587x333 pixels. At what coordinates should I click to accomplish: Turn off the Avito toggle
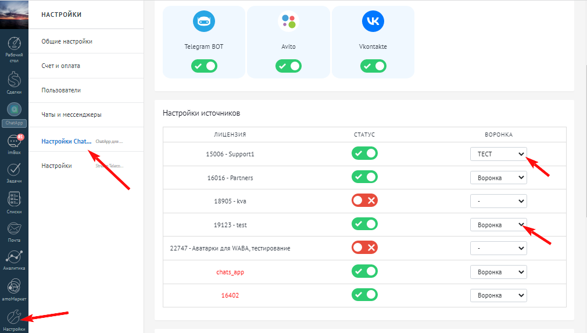[x=288, y=66]
